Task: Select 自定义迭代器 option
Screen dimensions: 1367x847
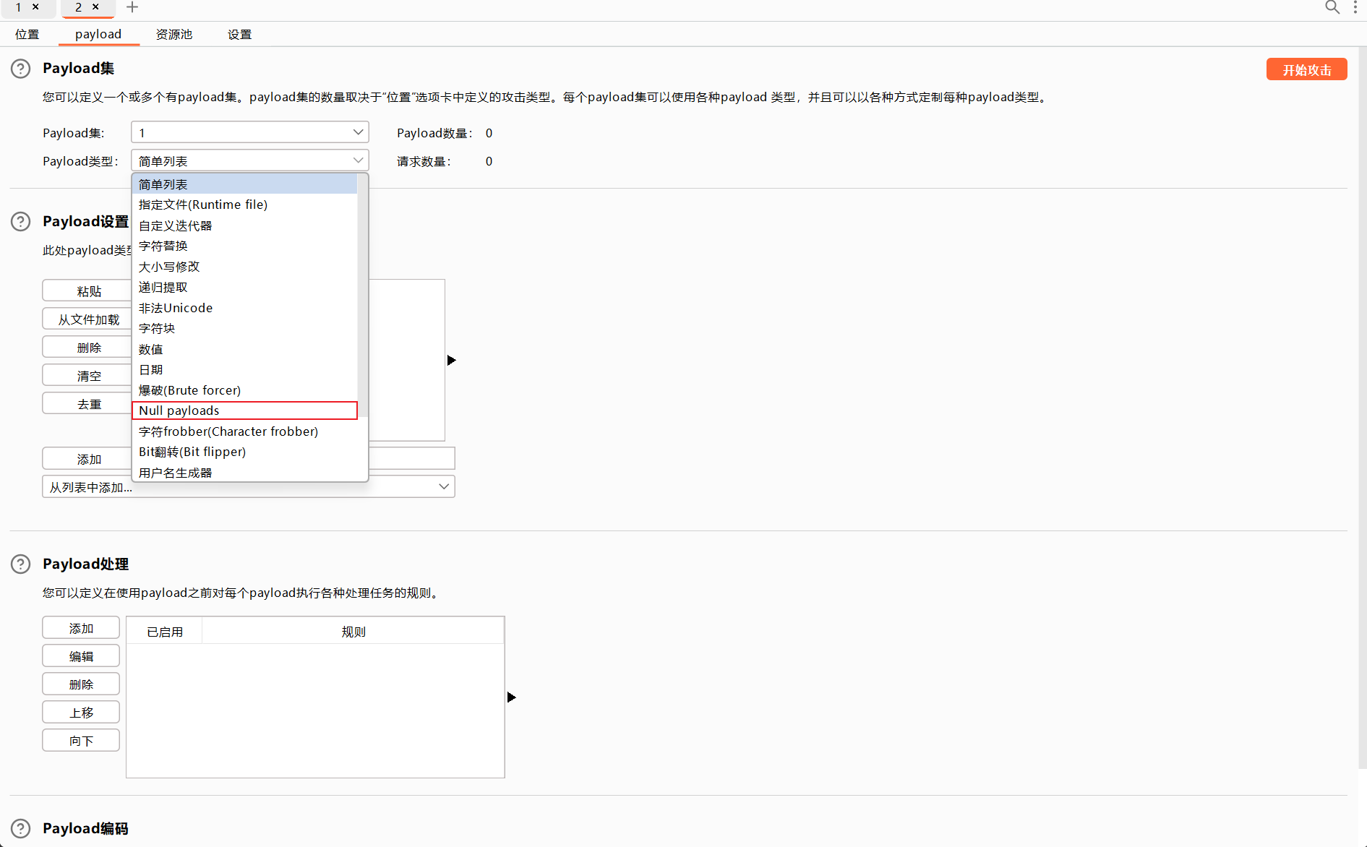Action: (245, 225)
